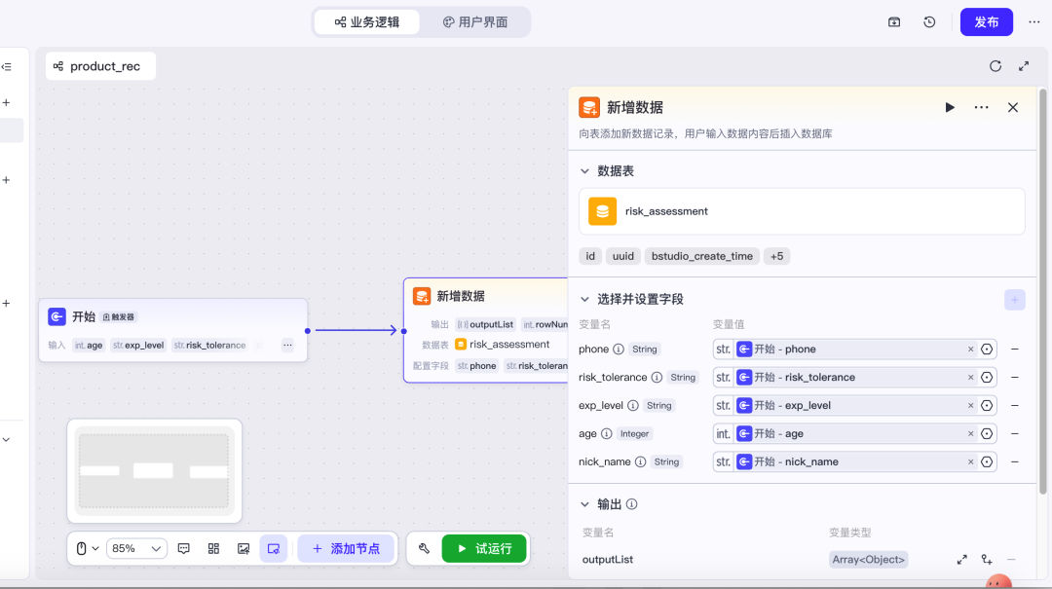
Task: Remove the exp_level field row
Action: tap(1015, 405)
